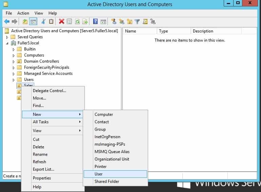Click the app icon in title bar
Screen dimensions: 261x192
[6, 4]
